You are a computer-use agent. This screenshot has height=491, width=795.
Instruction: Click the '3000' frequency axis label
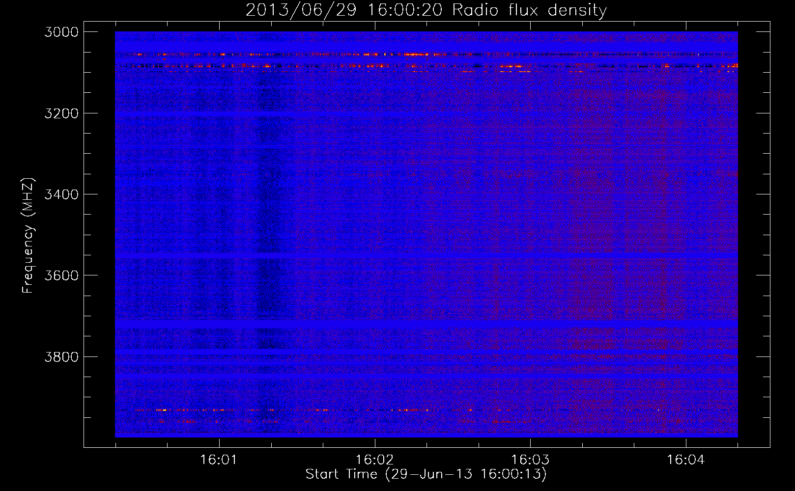point(61,32)
